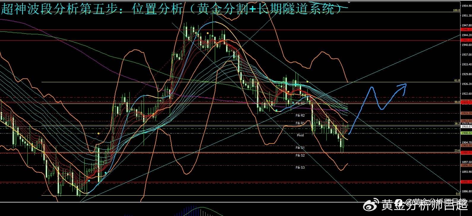Click the green 1908.02 price tag
The width and height of the screenshot is (472, 216).
tap(466, 133)
